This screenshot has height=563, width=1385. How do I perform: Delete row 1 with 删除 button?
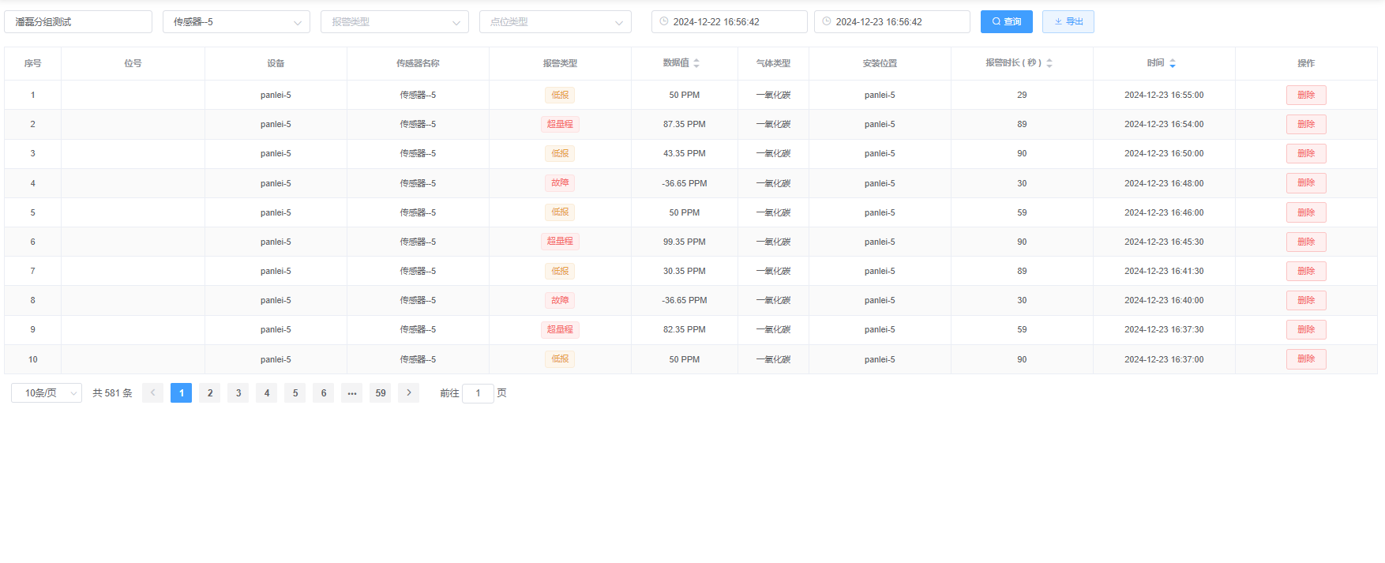tap(1305, 96)
